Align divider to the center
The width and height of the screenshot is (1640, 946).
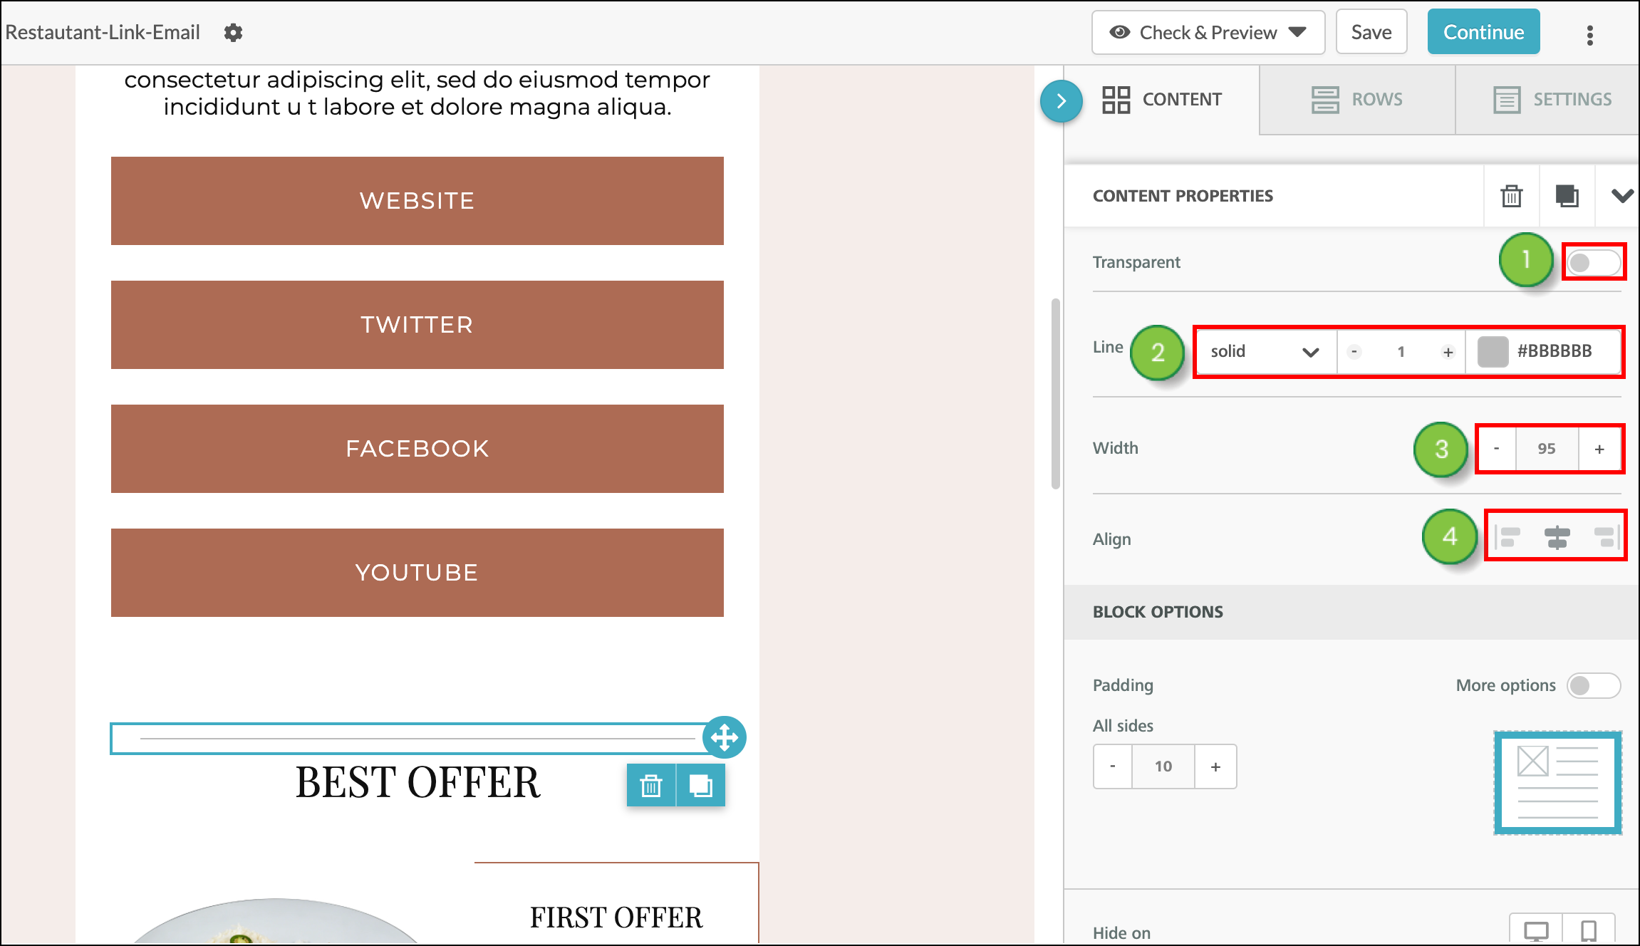[1557, 537]
